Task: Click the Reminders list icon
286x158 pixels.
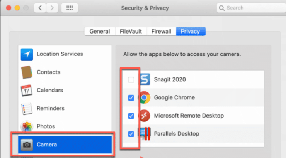Action: [27, 108]
